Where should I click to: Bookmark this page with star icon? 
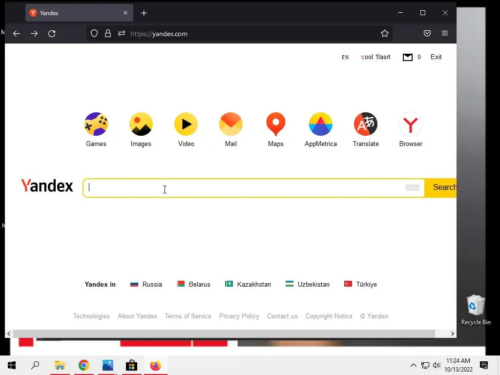pyautogui.click(x=385, y=34)
